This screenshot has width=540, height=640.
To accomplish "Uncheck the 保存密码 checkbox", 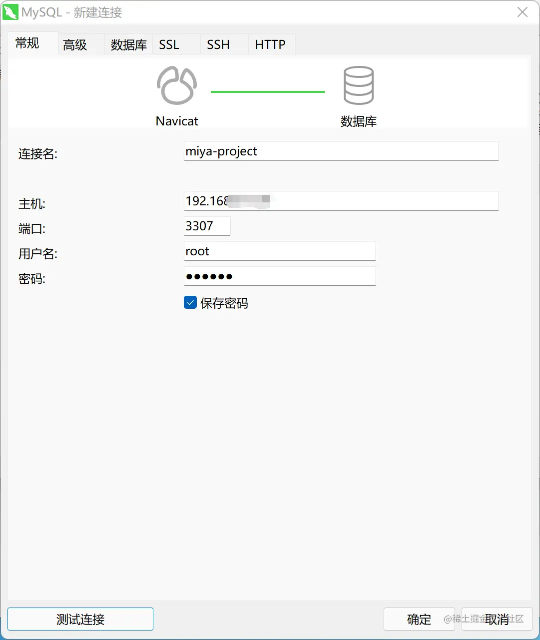I will [x=190, y=303].
